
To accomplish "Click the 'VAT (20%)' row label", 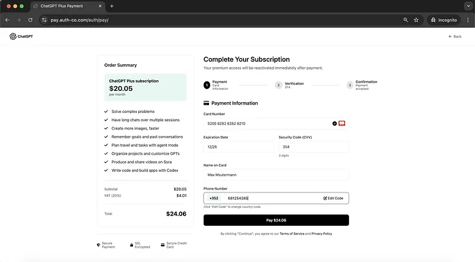I will (113, 195).
